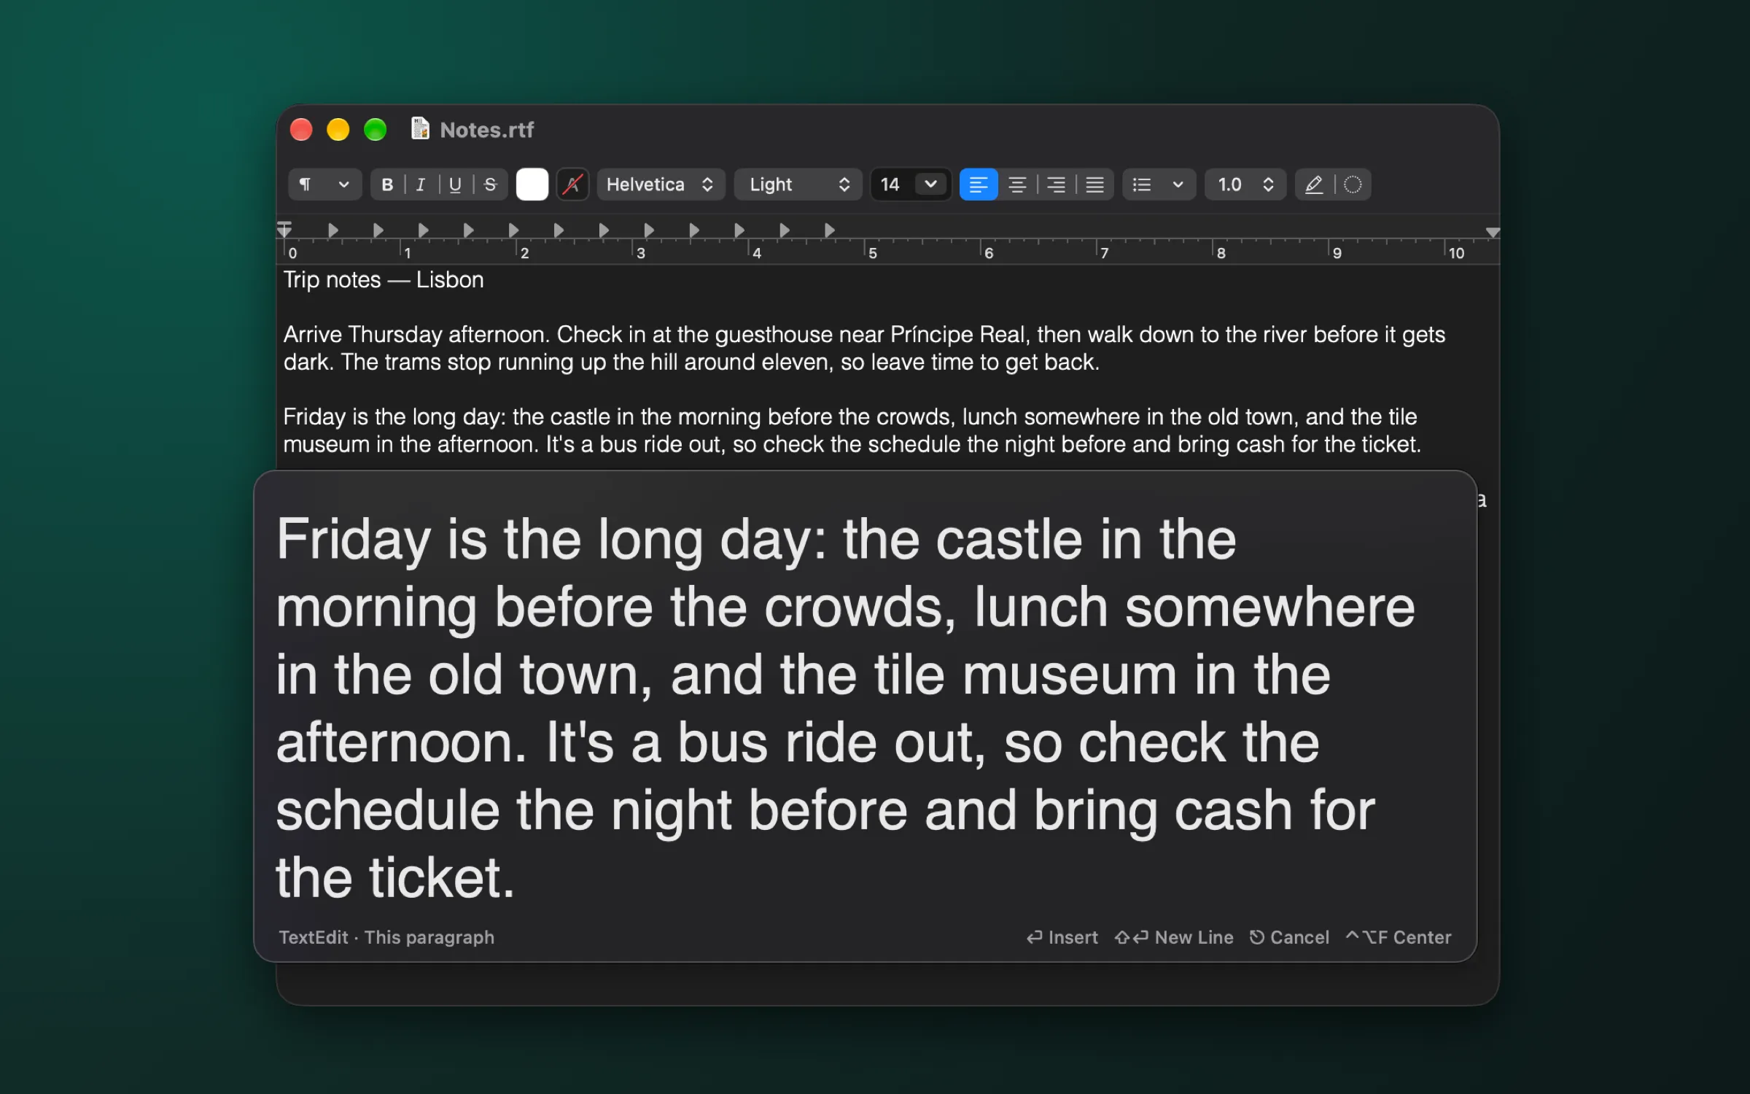Click Cancel in the popup panel
The image size is (1750, 1094).
coord(1289,937)
